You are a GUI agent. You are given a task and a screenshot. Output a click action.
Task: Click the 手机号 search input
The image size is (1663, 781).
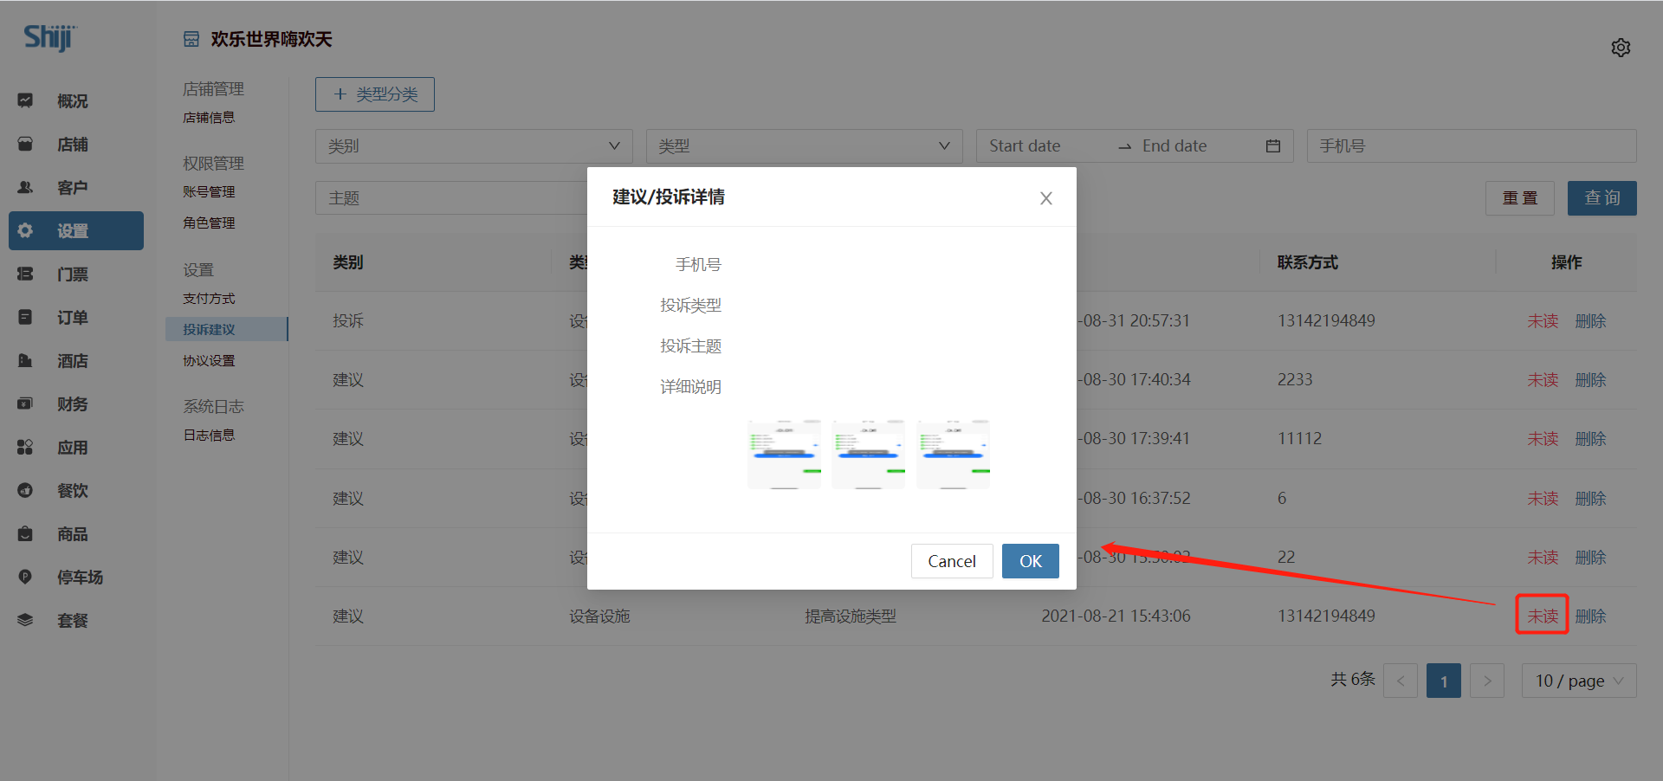click(1472, 146)
